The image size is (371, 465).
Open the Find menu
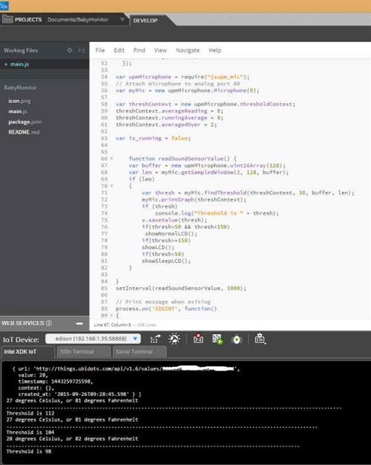point(139,50)
